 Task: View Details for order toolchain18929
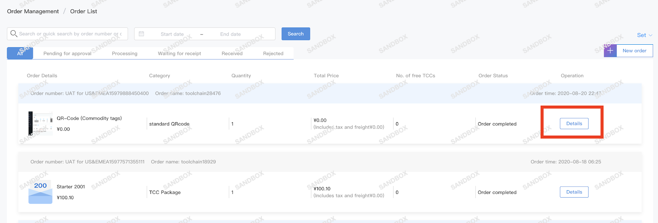[x=574, y=192]
